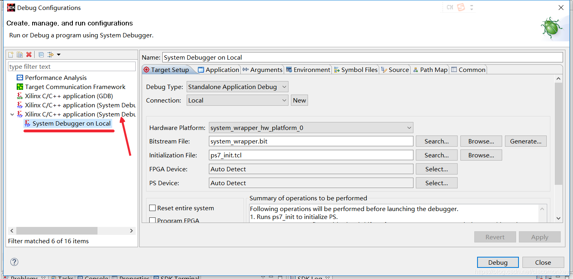Click the Close button at the bottom of the dialog
The image size is (573, 279).
pyautogui.click(x=543, y=262)
